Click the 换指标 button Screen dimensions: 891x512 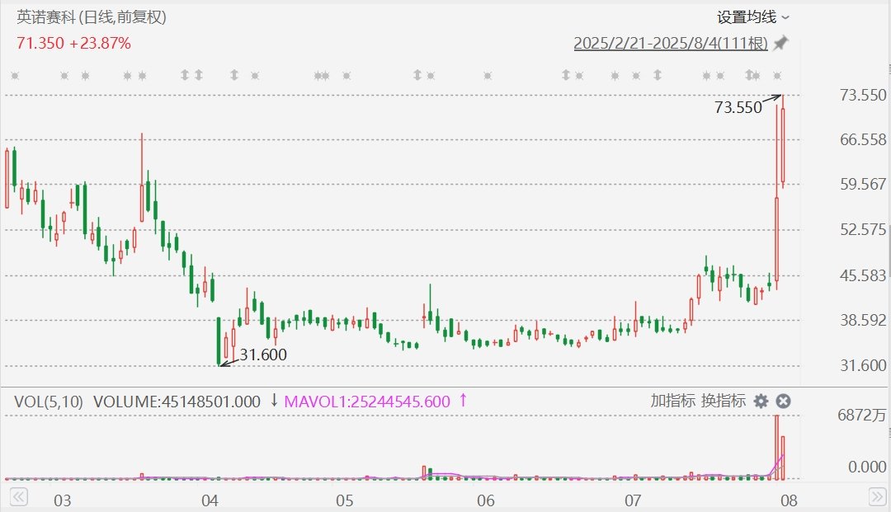[724, 401]
